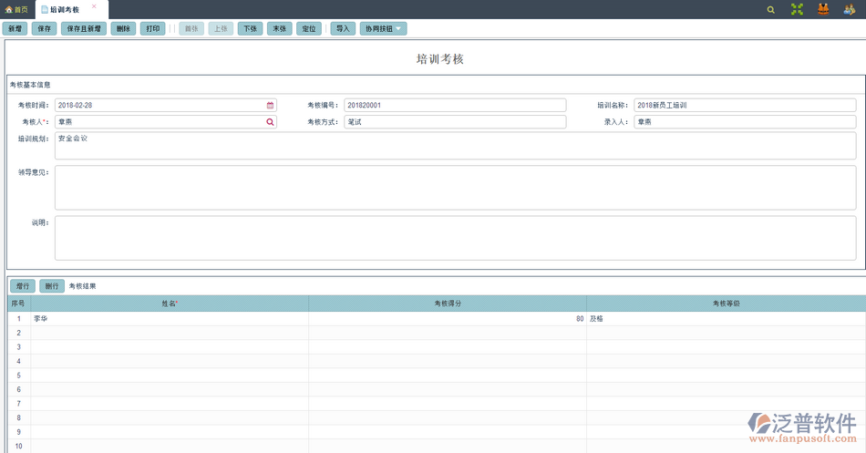Click the search magnifier icon in top bar
This screenshot has height=453, width=866.
[770, 9]
